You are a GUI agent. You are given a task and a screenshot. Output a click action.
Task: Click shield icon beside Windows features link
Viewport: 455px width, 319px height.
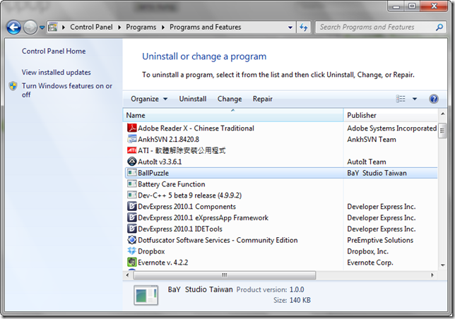click(13, 86)
